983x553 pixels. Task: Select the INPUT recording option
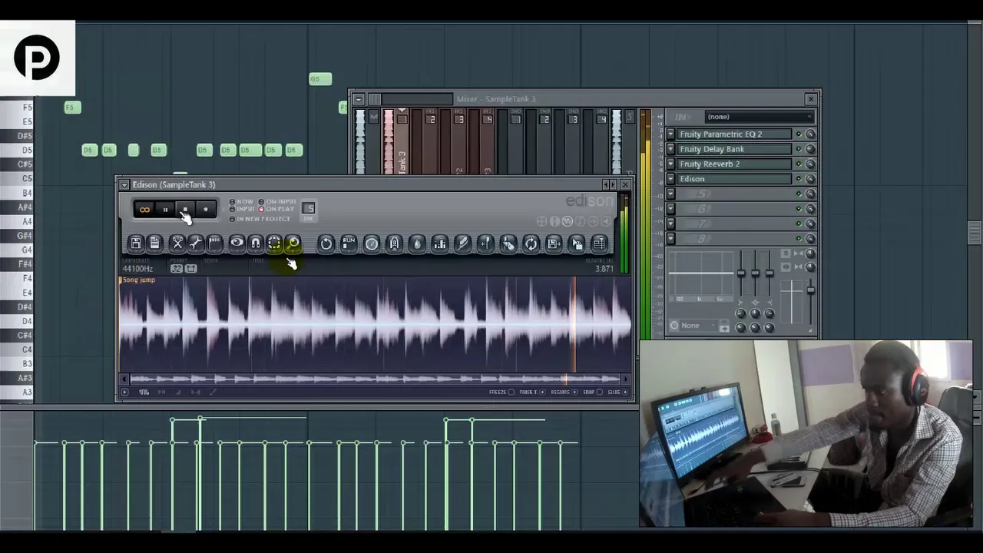(242, 209)
